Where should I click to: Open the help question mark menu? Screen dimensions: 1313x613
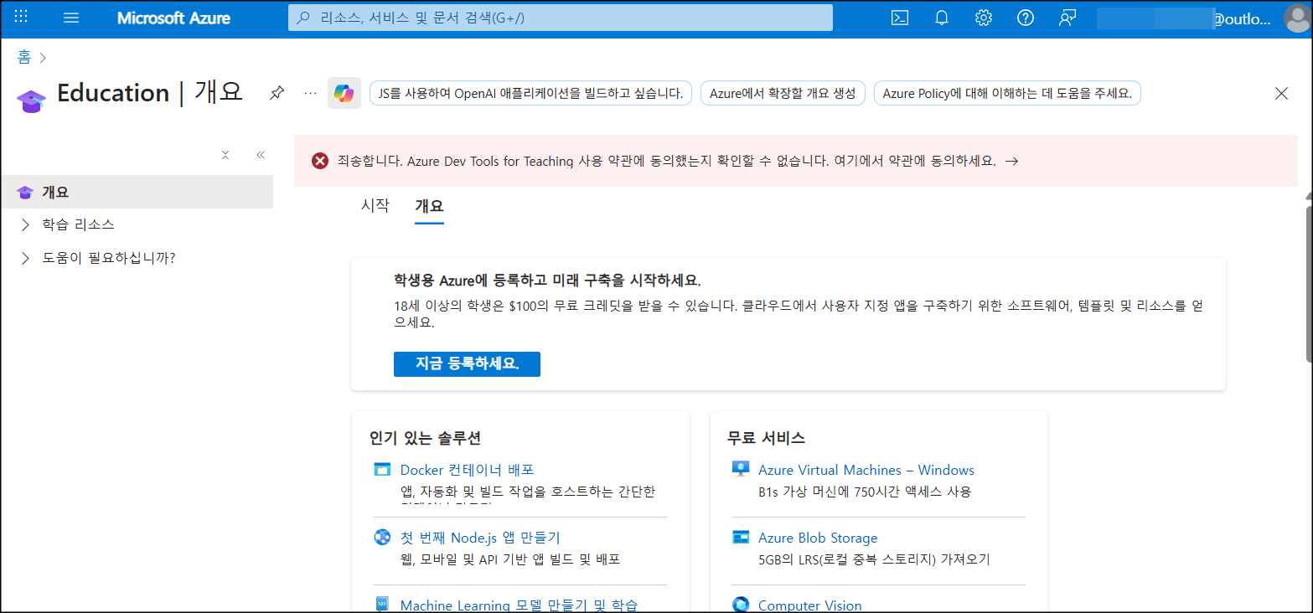[1026, 18]
